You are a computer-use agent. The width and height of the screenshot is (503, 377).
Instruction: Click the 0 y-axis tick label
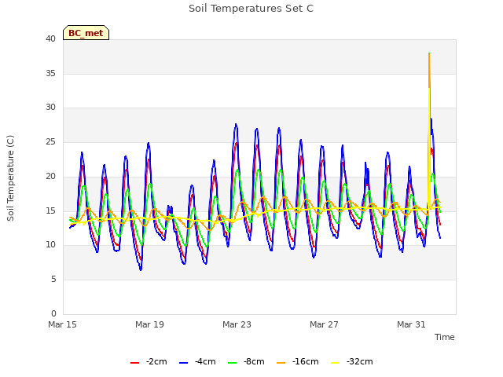pos(53,314)
